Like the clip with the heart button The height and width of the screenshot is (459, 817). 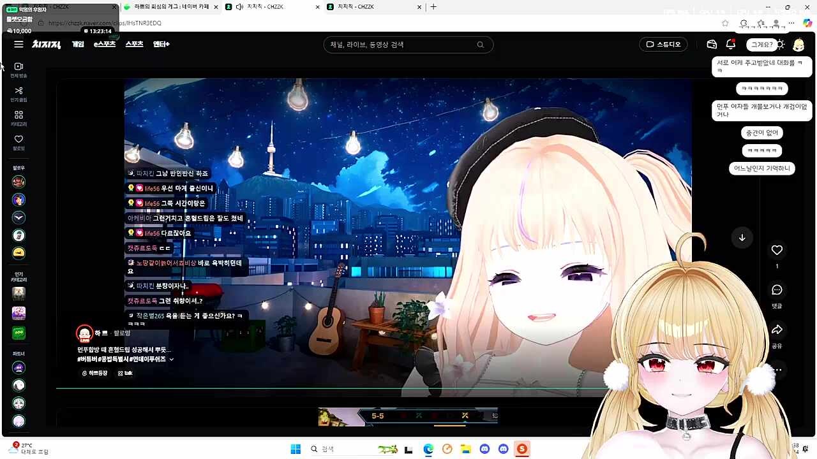(777, 251)
